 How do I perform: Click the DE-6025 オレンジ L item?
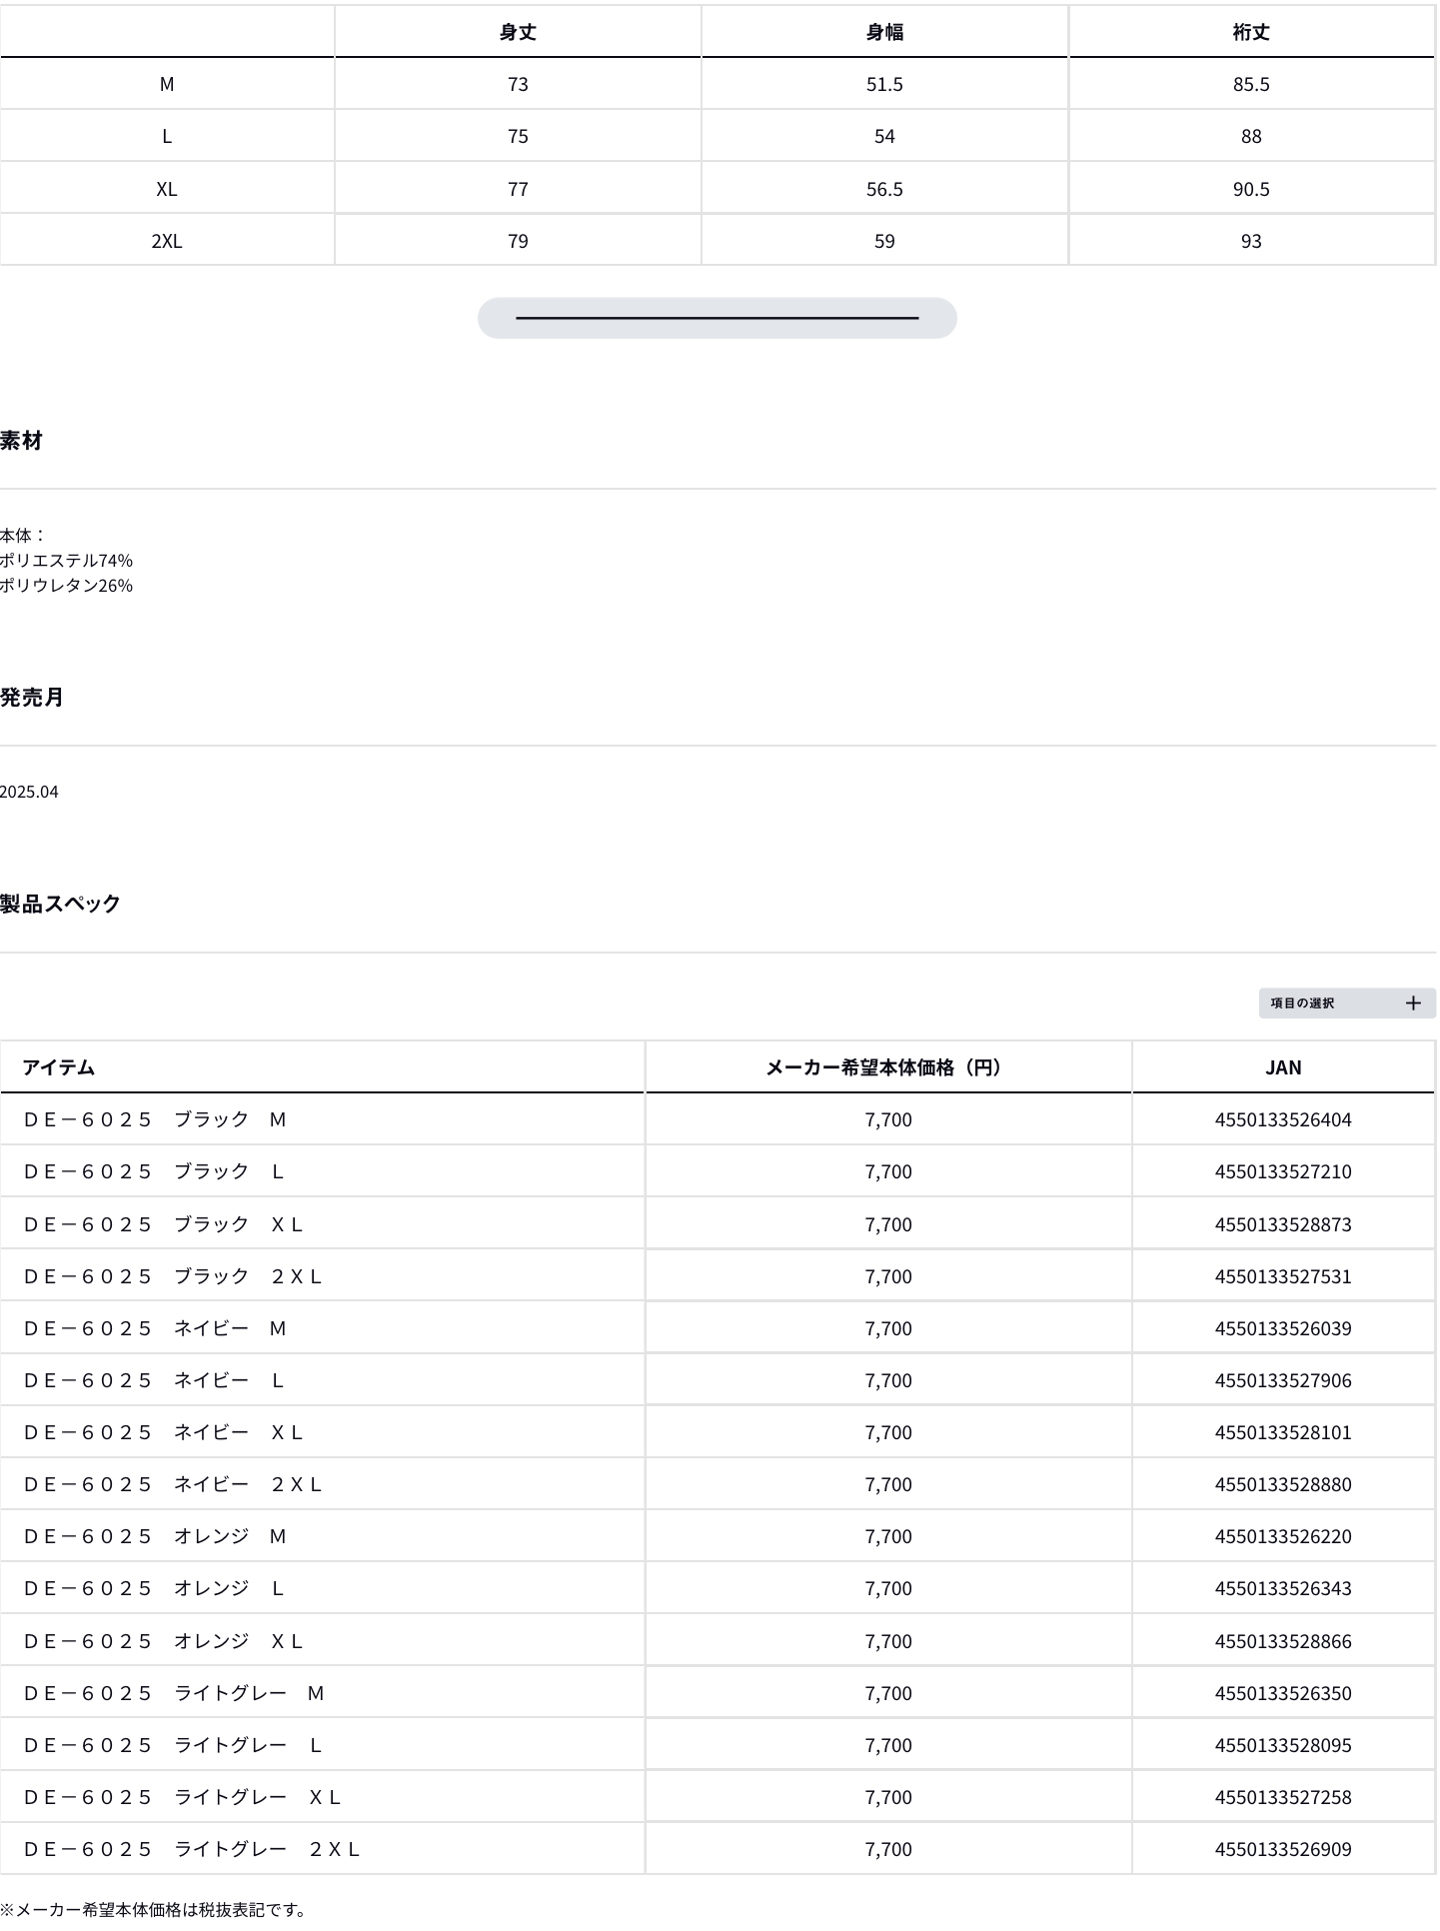point(154,1588)
